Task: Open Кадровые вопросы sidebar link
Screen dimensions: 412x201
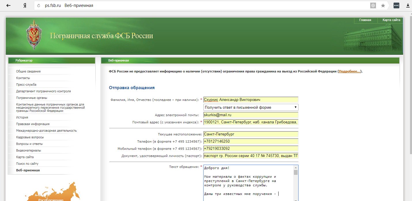Action: tap(30, 137)
